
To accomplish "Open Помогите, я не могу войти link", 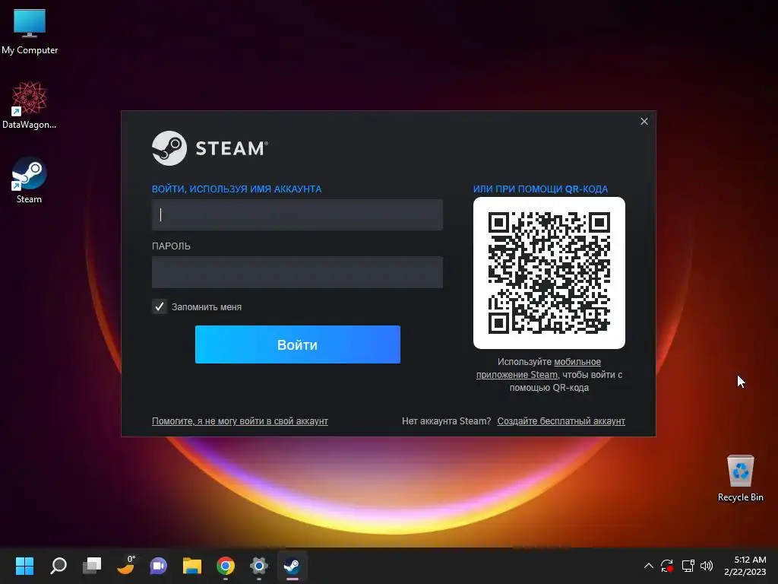I will coord(239,421).
